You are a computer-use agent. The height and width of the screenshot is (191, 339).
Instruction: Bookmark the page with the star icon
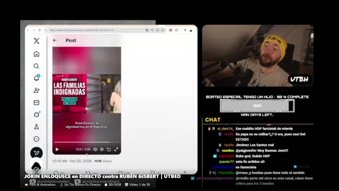click(x=163, y=30)
